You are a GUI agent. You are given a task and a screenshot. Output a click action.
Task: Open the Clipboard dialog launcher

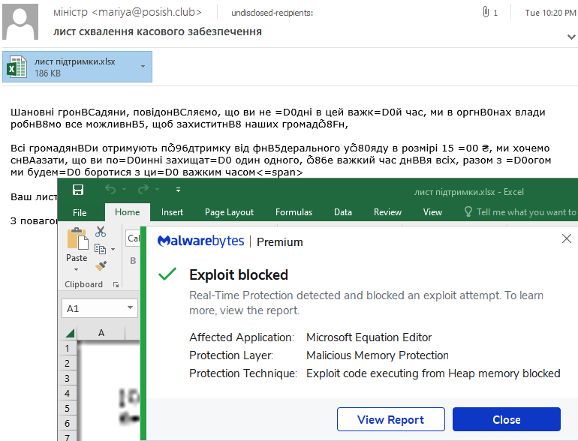(116, 285)
